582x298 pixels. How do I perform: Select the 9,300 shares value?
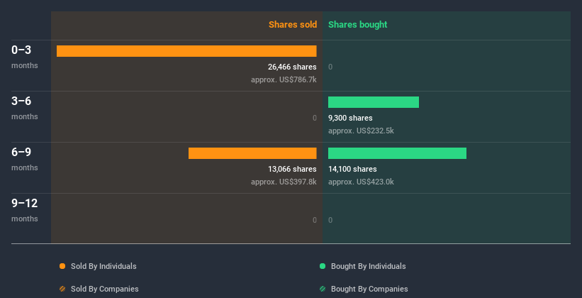click(x=350, y=118)
